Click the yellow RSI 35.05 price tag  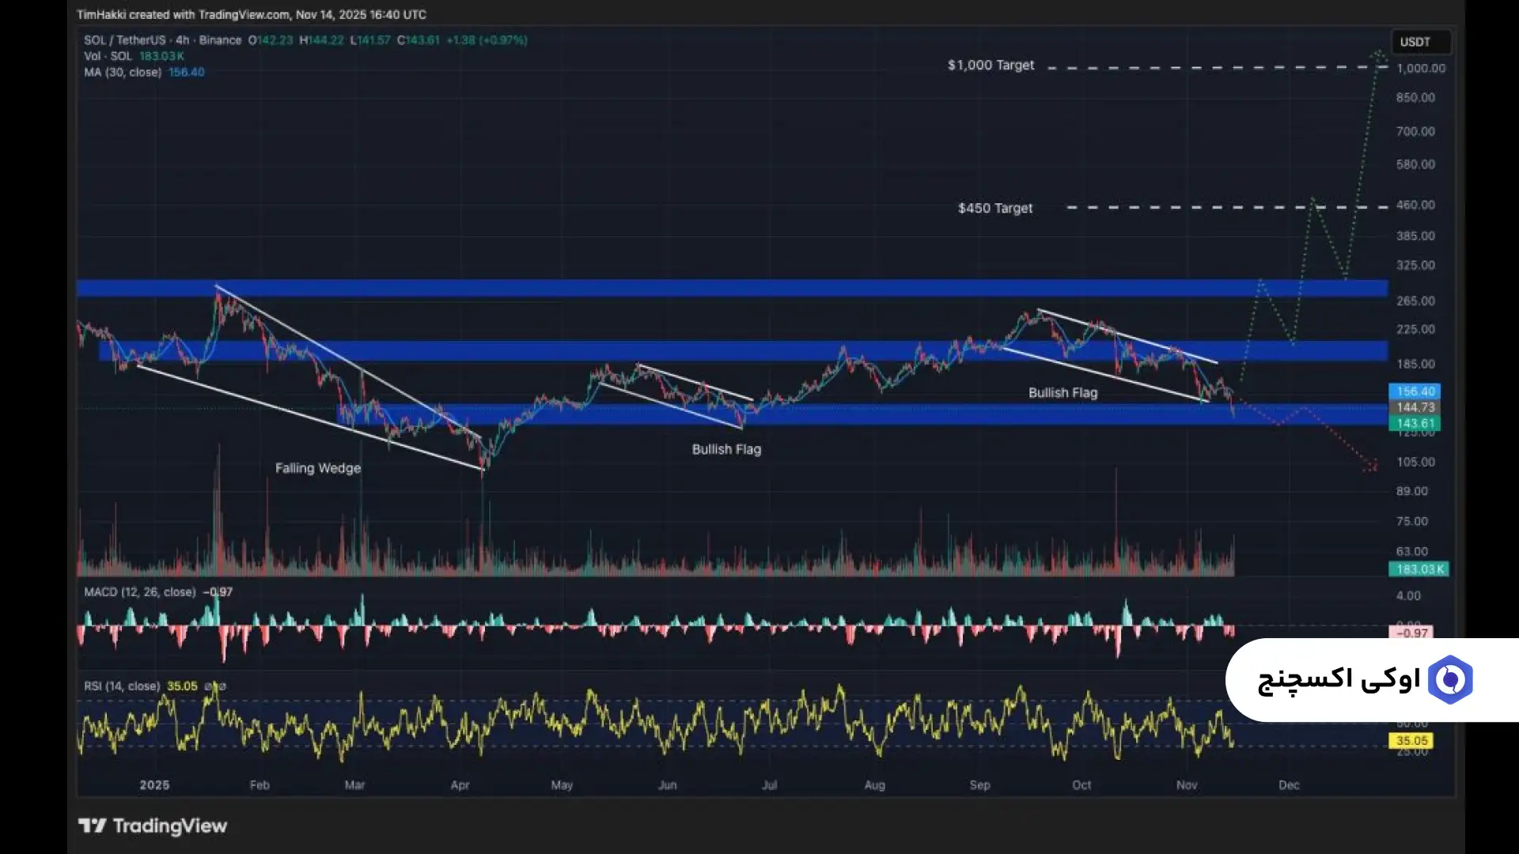pos(1411,741)
